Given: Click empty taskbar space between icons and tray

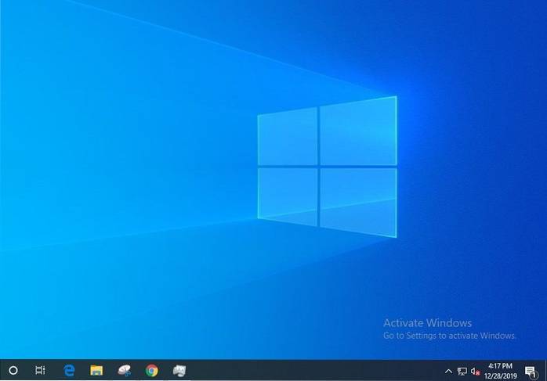Looking at the screenshot, I should pyautogui.click(x=313, y=370).
